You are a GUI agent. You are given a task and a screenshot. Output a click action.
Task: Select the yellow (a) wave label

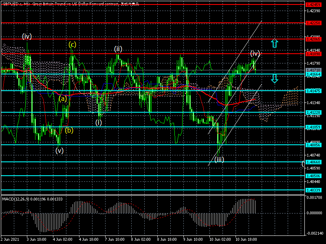[x=62, y=98]
